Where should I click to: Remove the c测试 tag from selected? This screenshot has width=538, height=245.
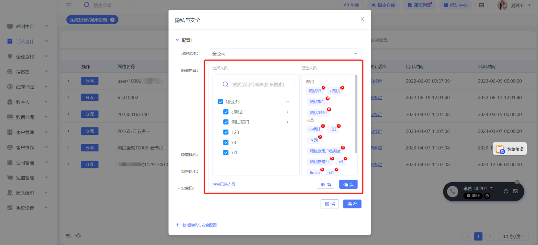pyautogui.click(x=342, y=88)
